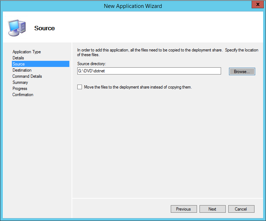Viewport: 266px width, 221px height.
Task: Close the New Application Wizard window
Action: (x=256, y=5)
